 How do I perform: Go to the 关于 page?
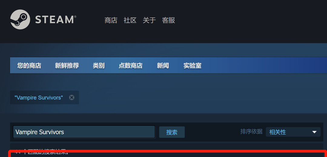(x=149, y=20)
